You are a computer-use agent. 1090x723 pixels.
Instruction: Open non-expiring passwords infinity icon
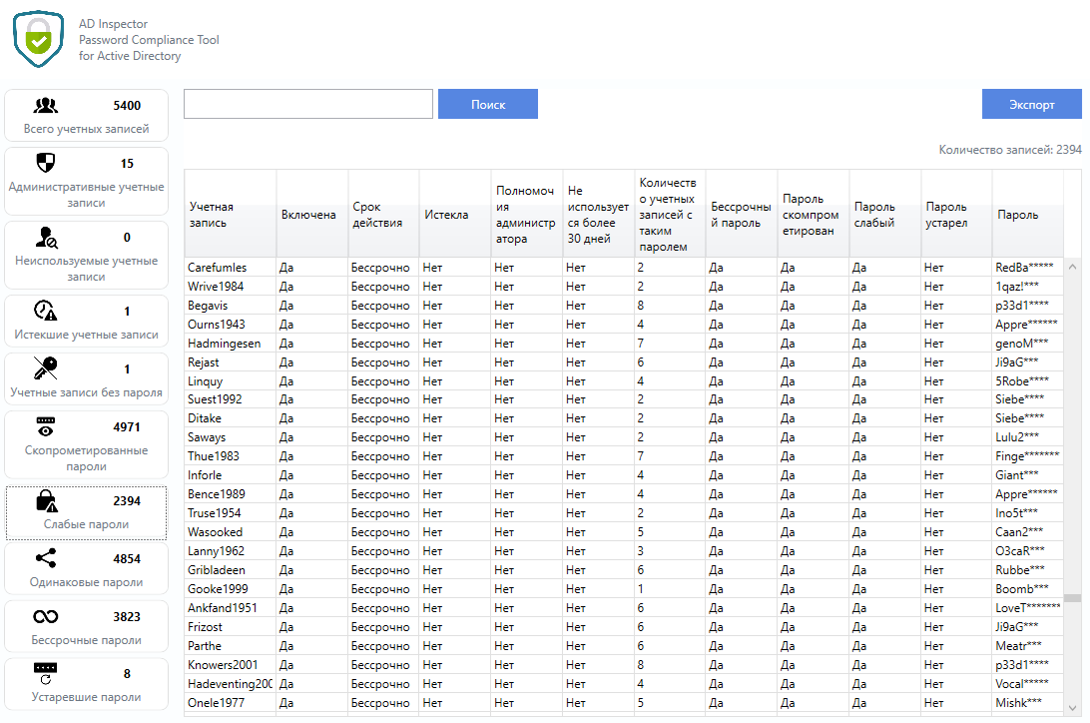[45, 616]
